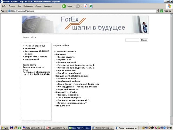This screenshot has height=130, width=173.
Task: Open the Версия для печати link
Action: (33, 67)
